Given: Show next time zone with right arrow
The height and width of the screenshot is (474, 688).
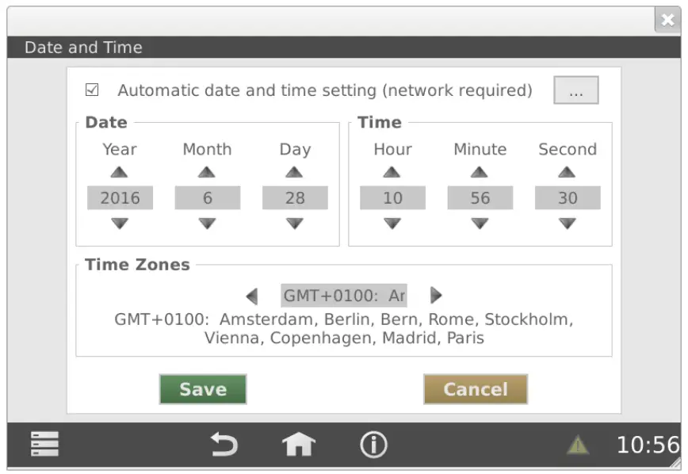Looking at the screenshot, I should [x=435, y=296].
